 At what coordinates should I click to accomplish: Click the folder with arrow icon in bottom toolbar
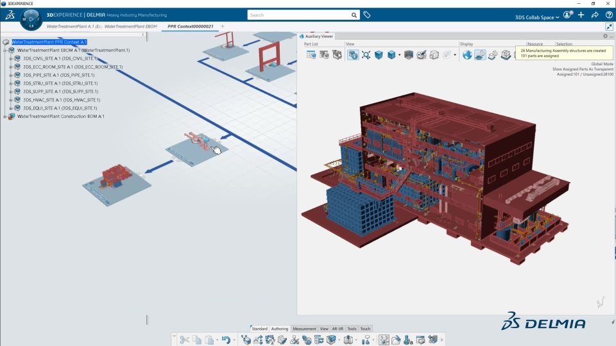point(396,340)
